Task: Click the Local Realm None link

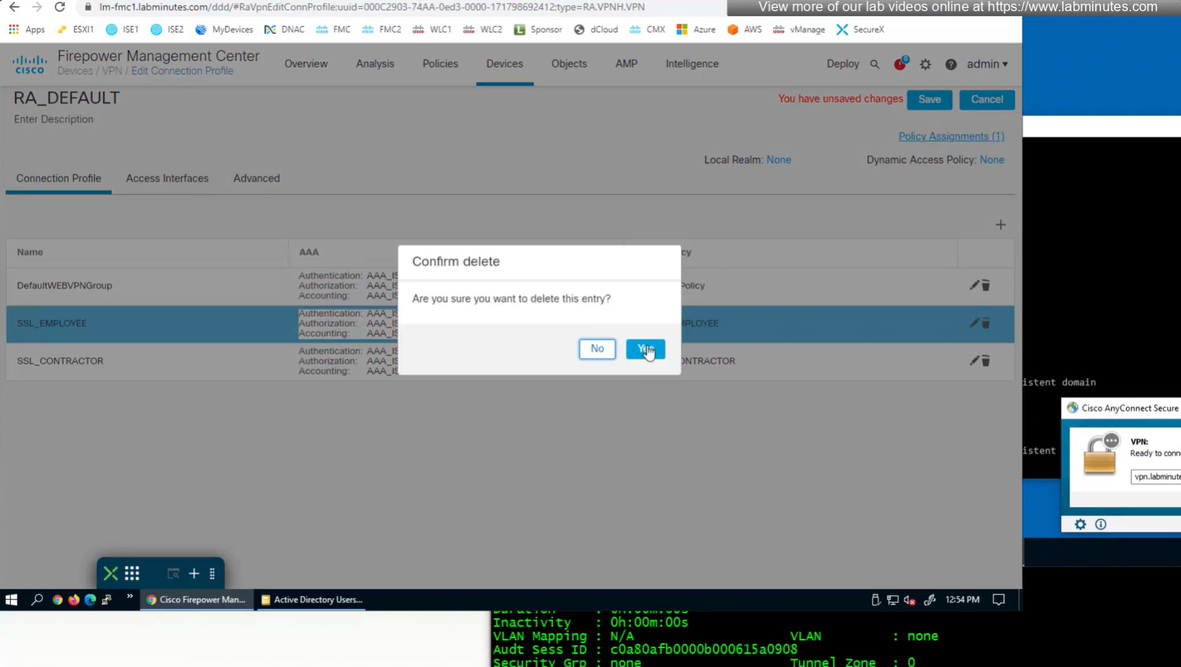Action: click(x=778, y=160)
